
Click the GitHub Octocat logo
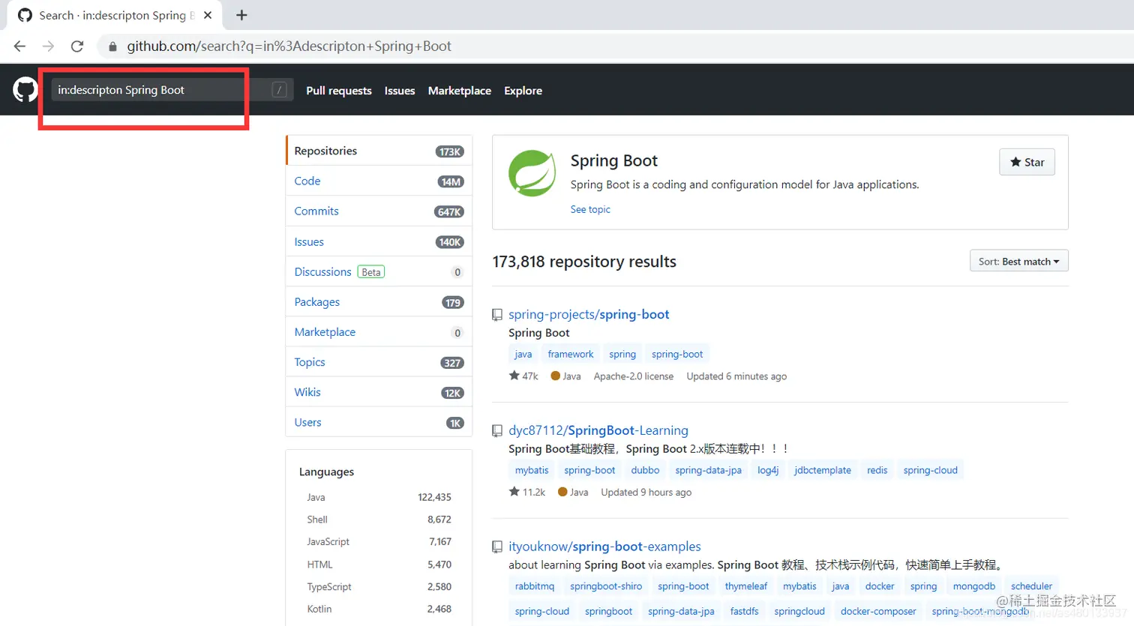pos(25,90)
